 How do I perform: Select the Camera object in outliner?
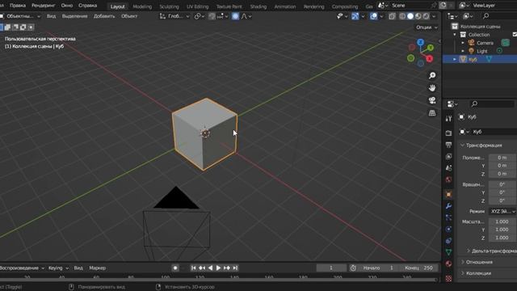click(485, 43)
